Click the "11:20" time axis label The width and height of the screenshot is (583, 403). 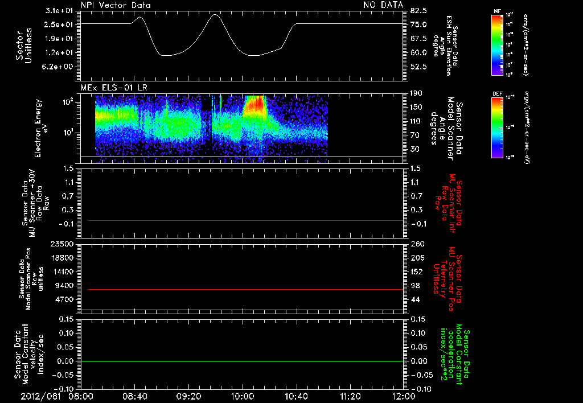coord(350,397)
